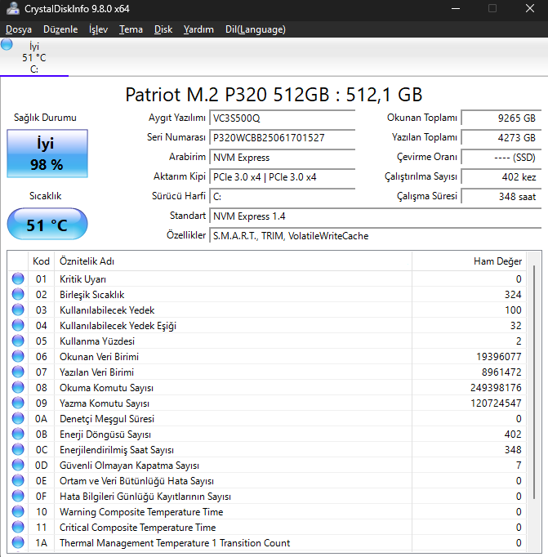Click status orb for Thermal Management Temperature 1 row
The height and width of the screenshot is (557, 548).
click(18, 542)
